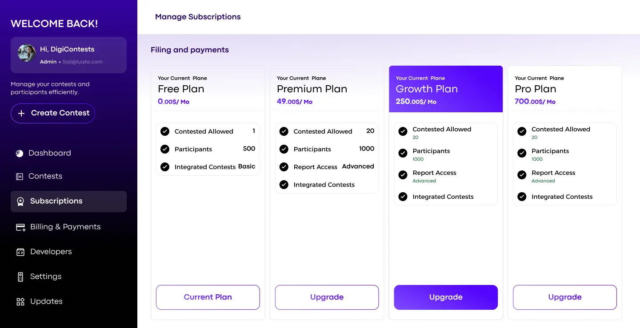Click the Developers code icon
This screenshot has height=328, width=640.
pyautogui.click(x=20, y=252)
